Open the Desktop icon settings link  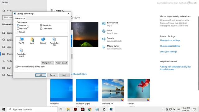point(170,40)
